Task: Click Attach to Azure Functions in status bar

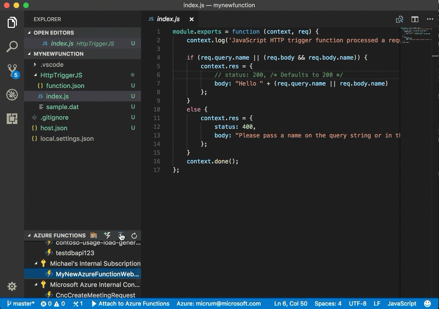Action: coord(130,304)
